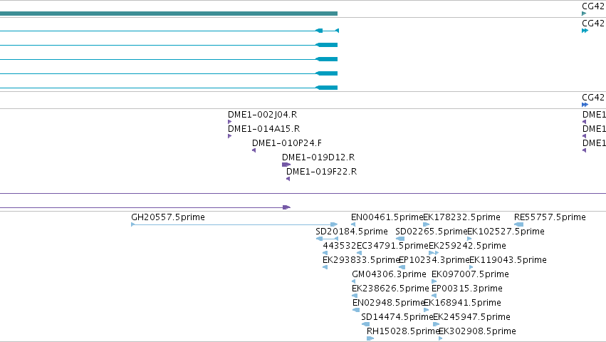
Task: Select the arrow glyph beneath RE55757.5prime
Action: click(518, 224)
